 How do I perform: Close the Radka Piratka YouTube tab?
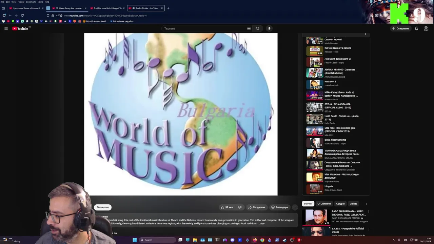click(x=162, y=8)
